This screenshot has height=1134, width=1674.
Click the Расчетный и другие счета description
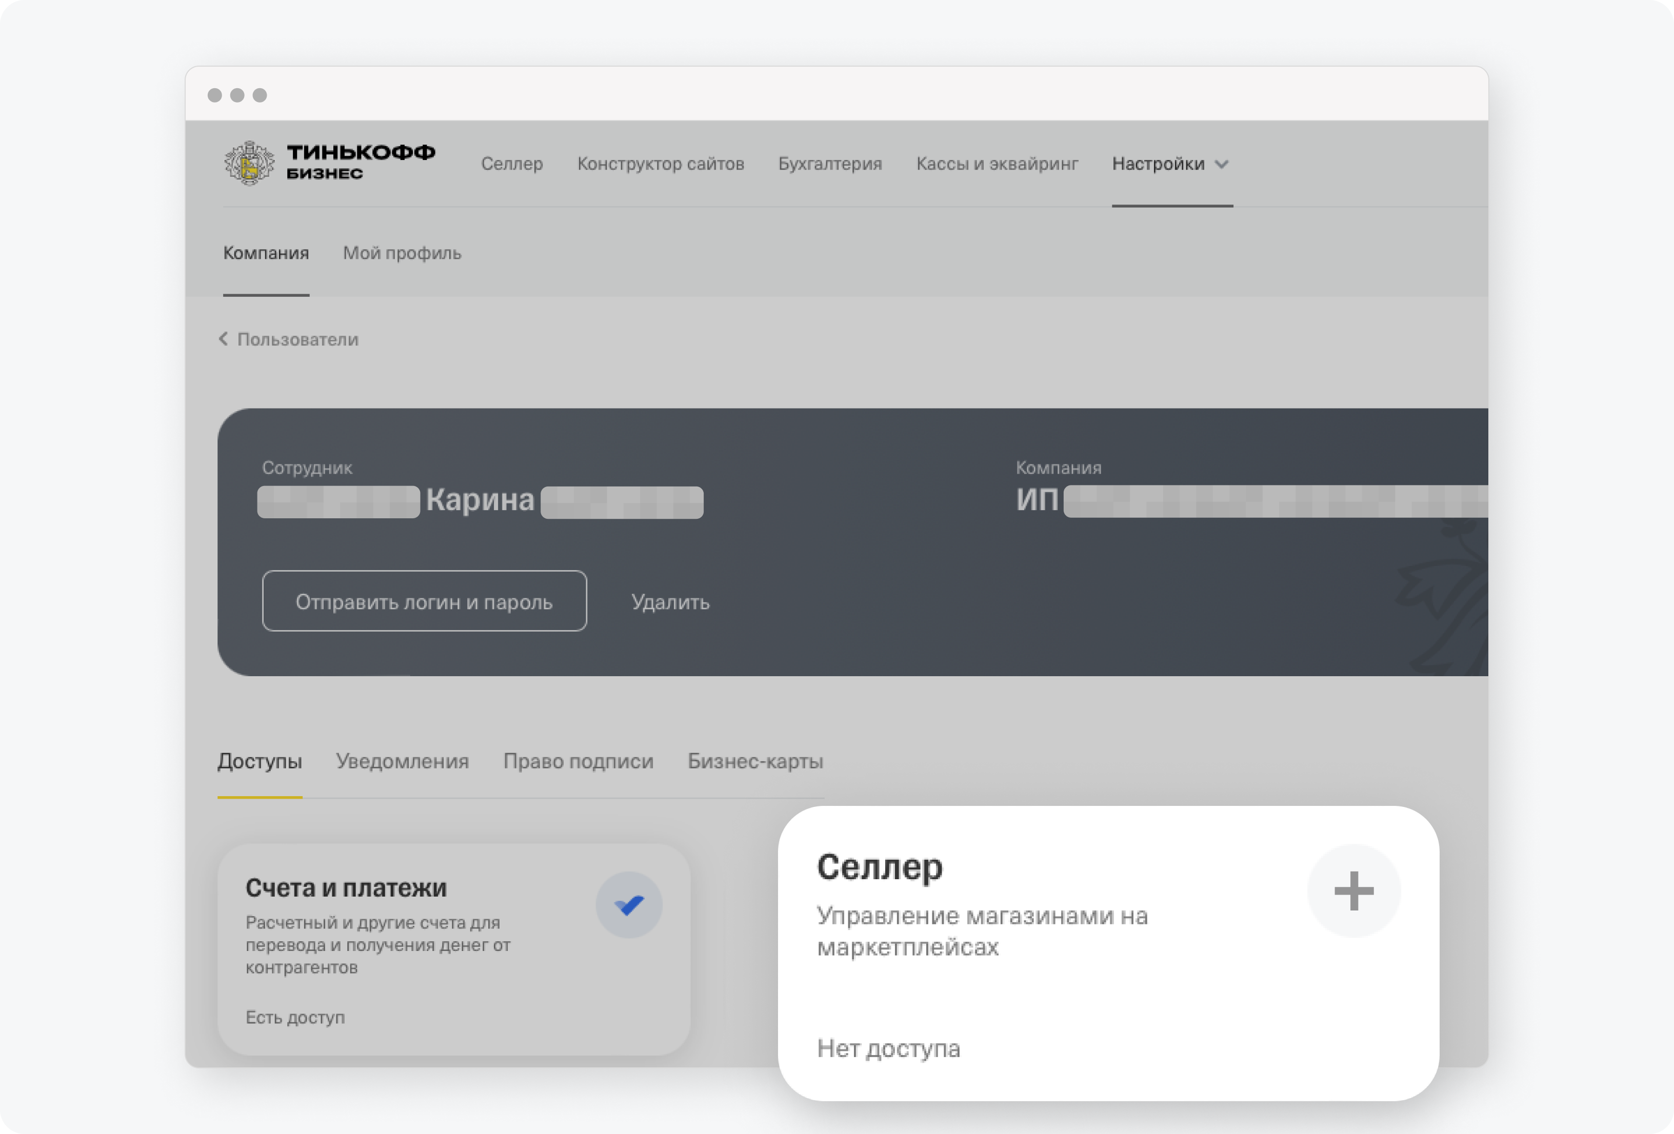point(378,945)
